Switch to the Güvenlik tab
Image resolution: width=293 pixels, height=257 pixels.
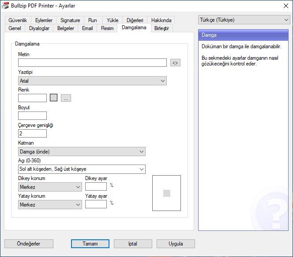coord(18,20)
